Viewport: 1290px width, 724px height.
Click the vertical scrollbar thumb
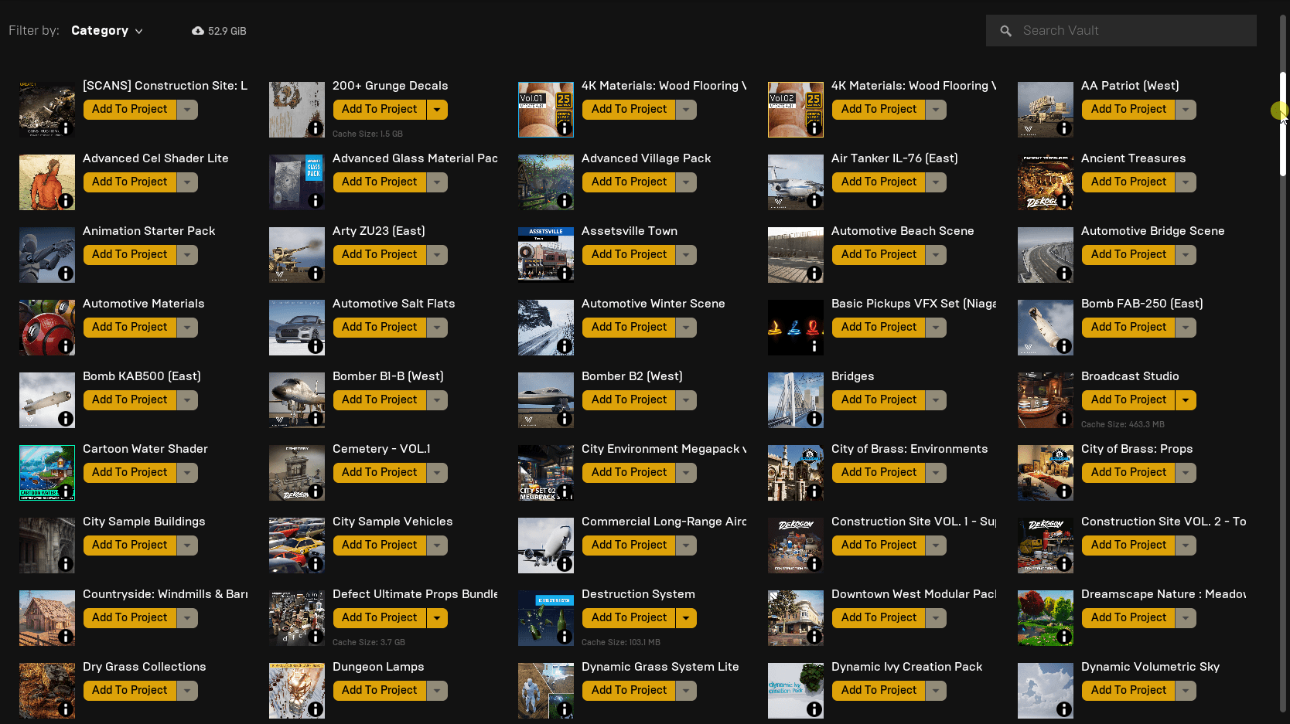click(x=1282, y=124)
